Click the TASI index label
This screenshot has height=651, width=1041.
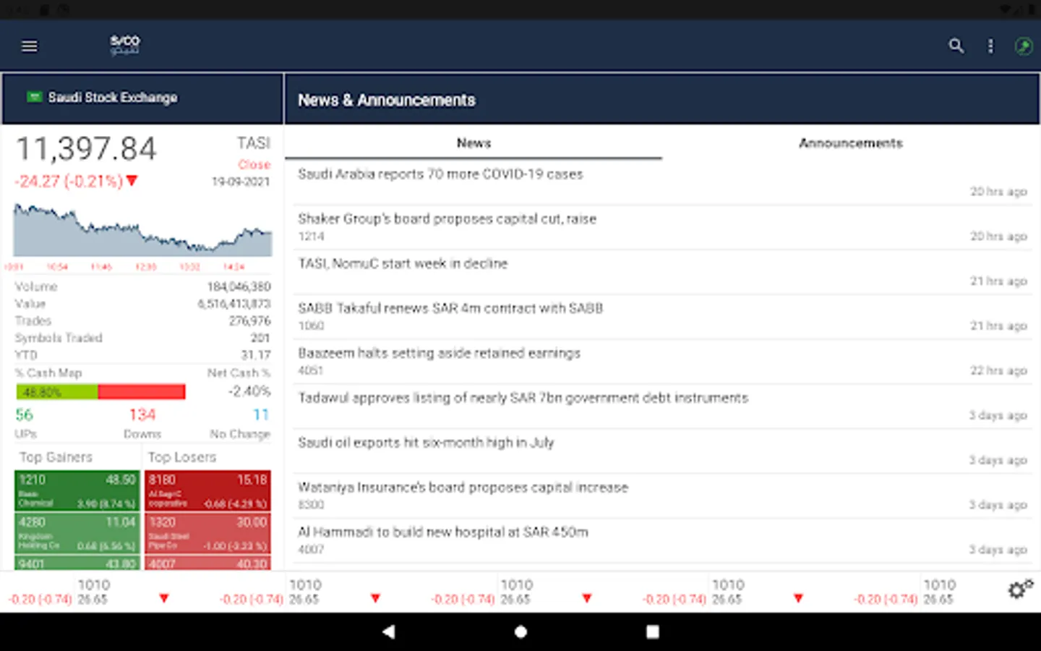pyautogui.click(x=254, y=143)
